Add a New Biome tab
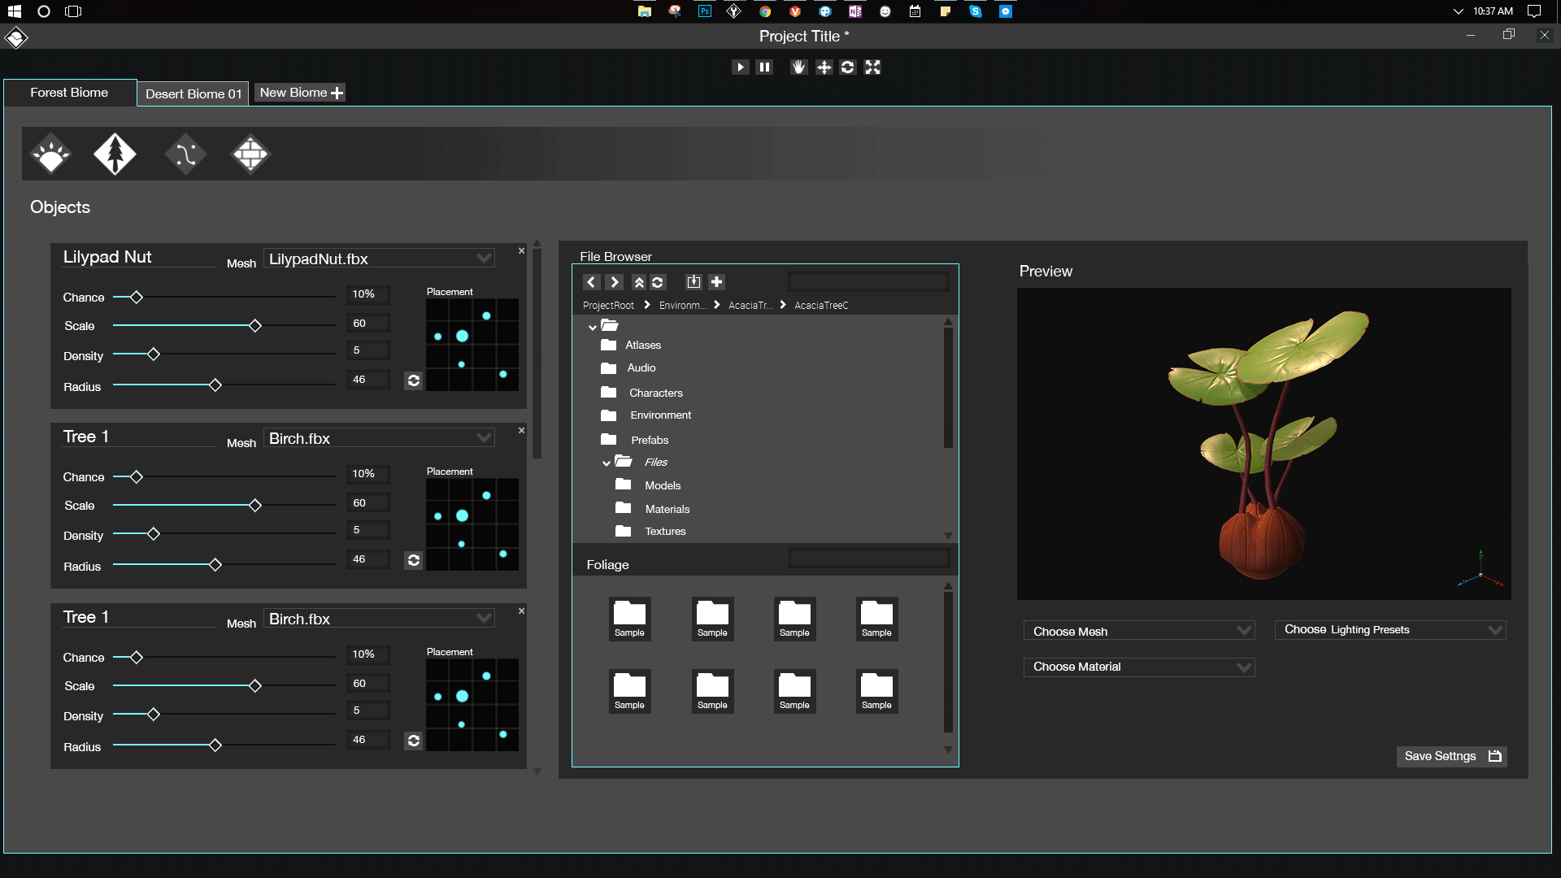Viewport: 1561px width, 878px height. 301,93
